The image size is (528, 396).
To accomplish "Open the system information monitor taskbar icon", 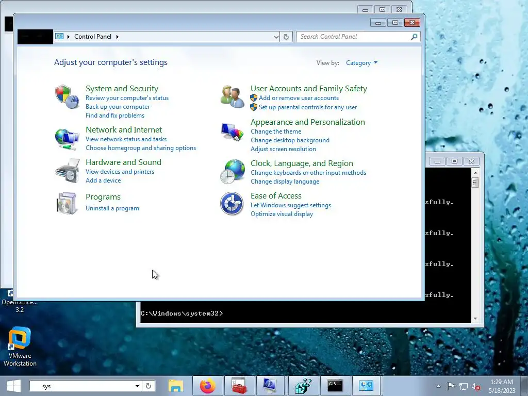I will click(271, 386).
